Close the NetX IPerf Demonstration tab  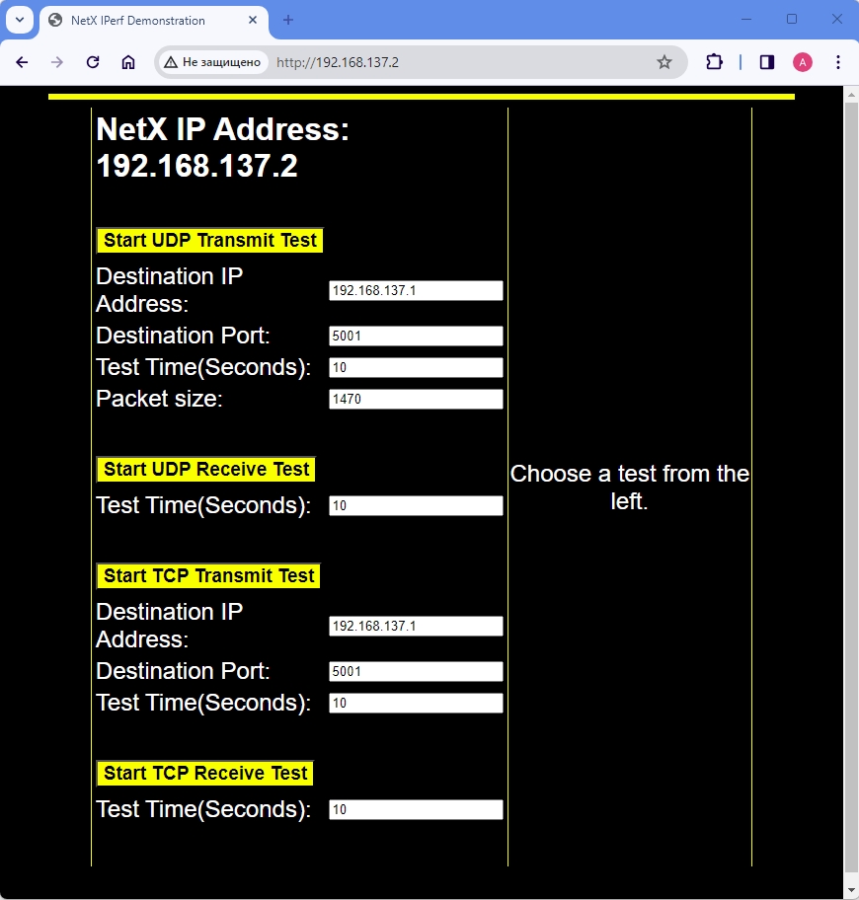point(253,20)
